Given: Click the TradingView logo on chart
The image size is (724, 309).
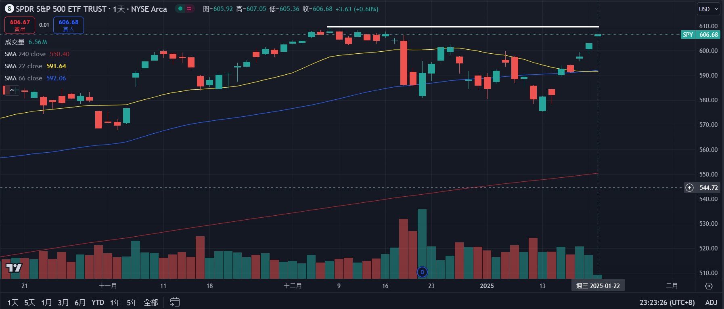Looking at the screenshot, I should point(14,268).
